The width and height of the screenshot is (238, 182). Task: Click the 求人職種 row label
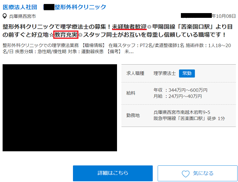[x=135, y=73]
